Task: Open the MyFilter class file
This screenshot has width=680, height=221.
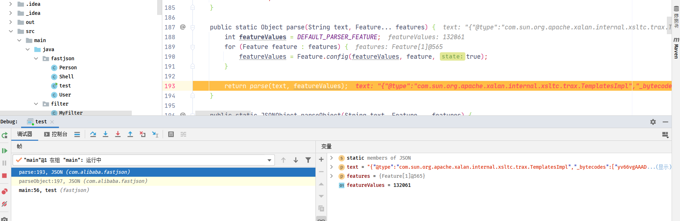Action: coord(67,113)
